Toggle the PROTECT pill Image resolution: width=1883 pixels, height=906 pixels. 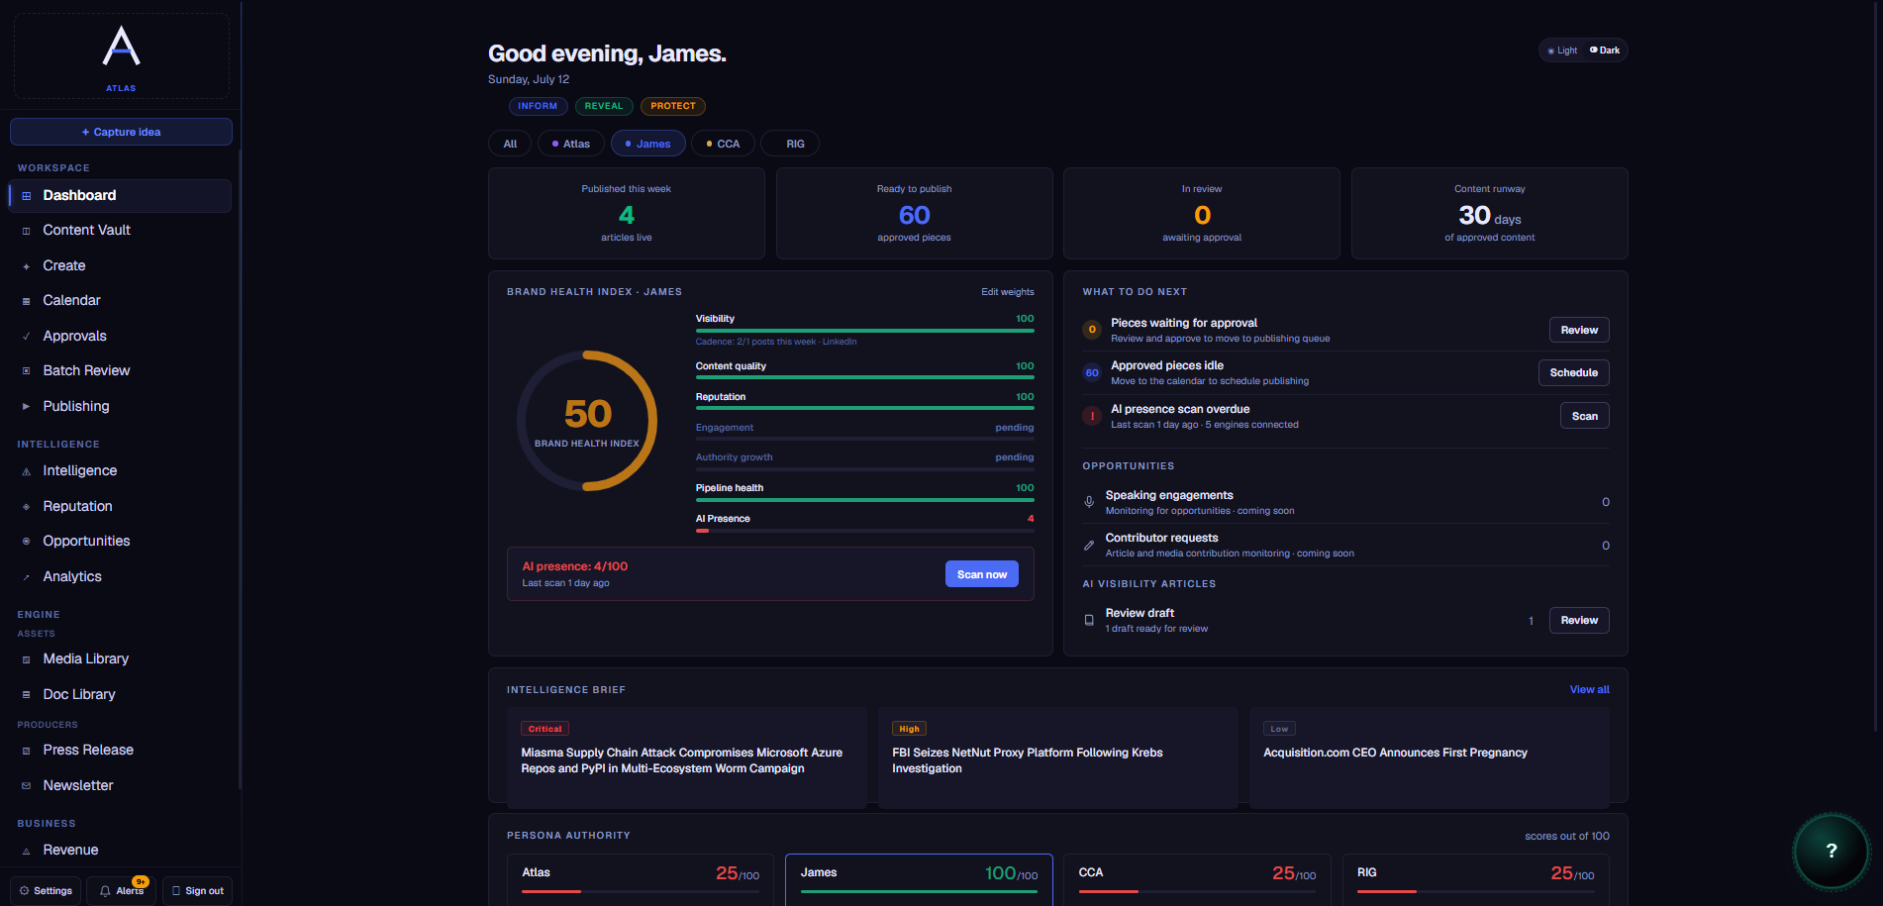point(673,106)
